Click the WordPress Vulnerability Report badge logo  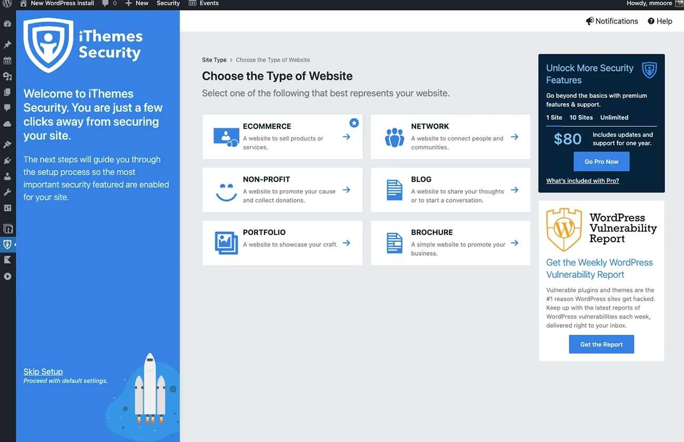click(564, 229)
